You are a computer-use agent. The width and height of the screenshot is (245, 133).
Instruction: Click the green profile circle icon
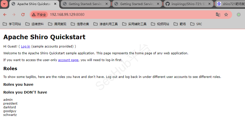[238, 15]
